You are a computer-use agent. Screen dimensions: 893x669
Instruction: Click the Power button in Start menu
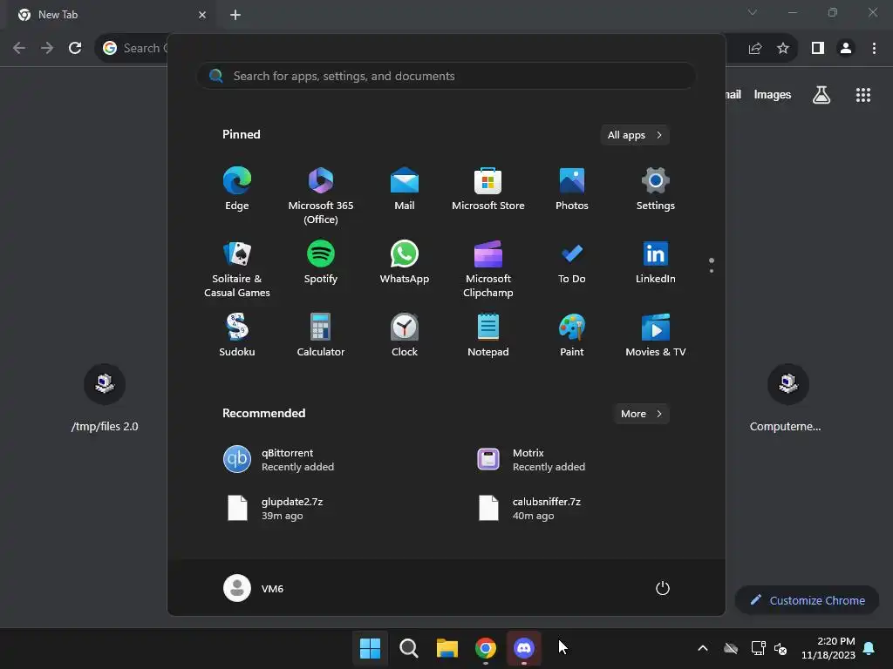tap(663, 588)
